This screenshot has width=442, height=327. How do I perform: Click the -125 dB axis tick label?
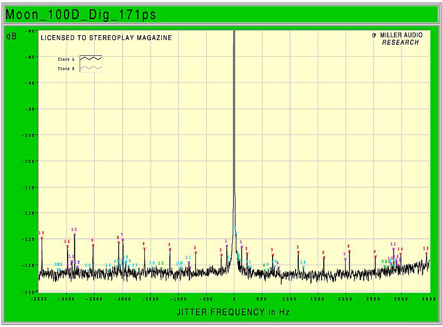[x=29, y=265]
